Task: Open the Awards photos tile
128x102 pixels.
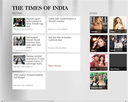Action: [99, 62]
